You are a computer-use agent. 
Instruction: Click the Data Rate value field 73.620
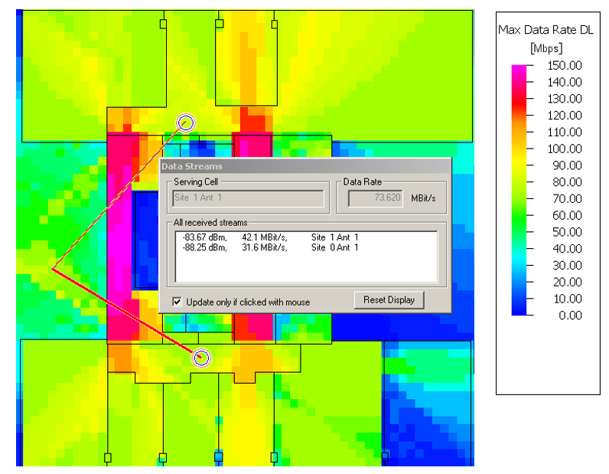coord(376,198)
